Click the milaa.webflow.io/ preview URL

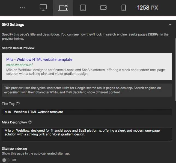pos(20,65)
